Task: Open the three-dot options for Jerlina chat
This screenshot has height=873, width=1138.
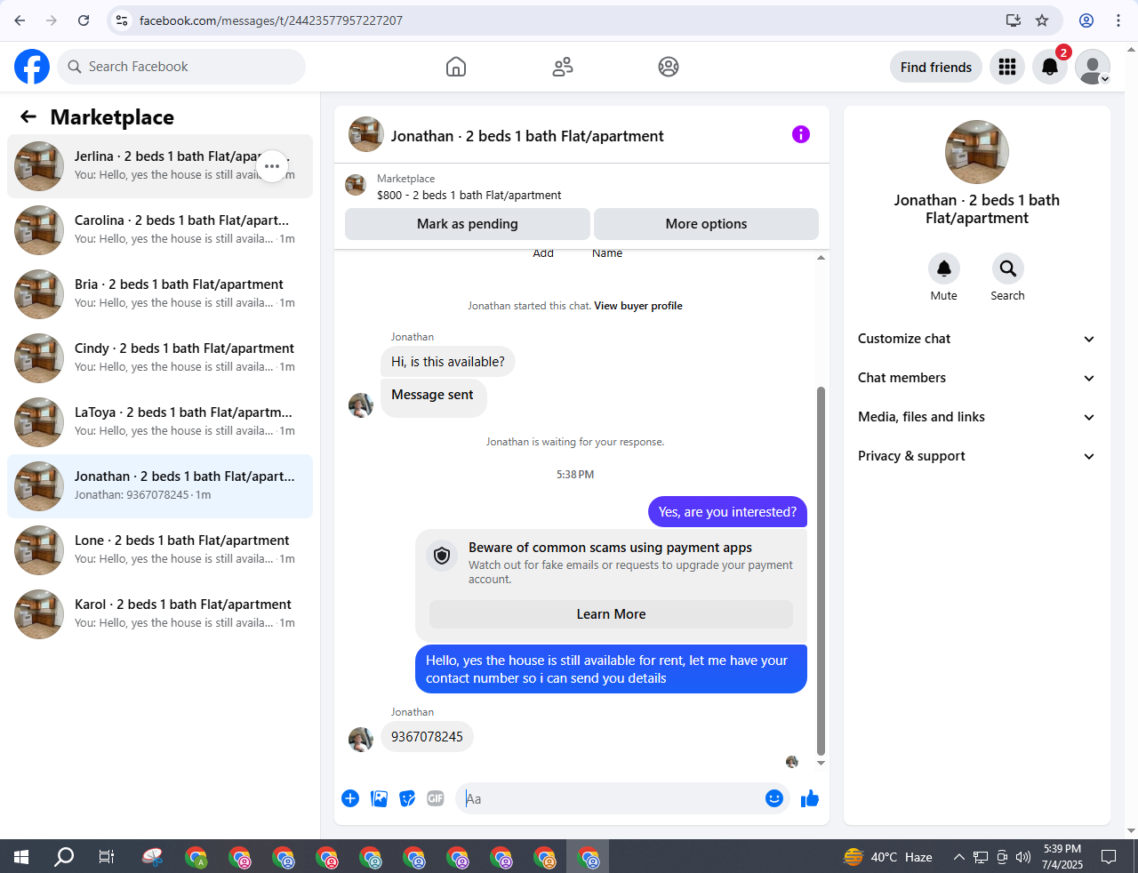Action: (x=272, y=166)
